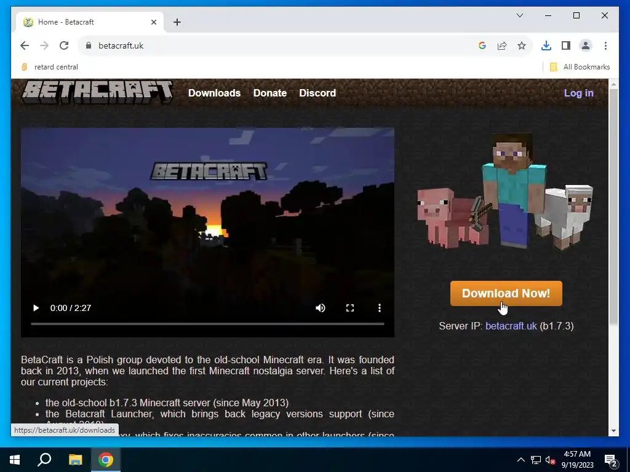The height and width of the screenshot is (472, 630).
Task: Reload the Betacraft page
Action: click(x=64, y=45)
